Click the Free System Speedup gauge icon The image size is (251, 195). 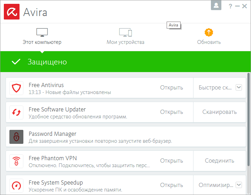[x=16, y=185]
